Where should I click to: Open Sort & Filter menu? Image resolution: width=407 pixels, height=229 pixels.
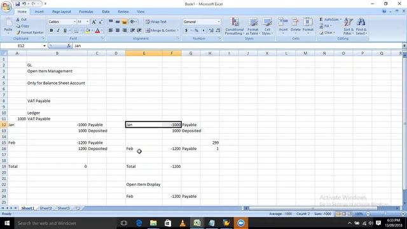tap(348, 26)
